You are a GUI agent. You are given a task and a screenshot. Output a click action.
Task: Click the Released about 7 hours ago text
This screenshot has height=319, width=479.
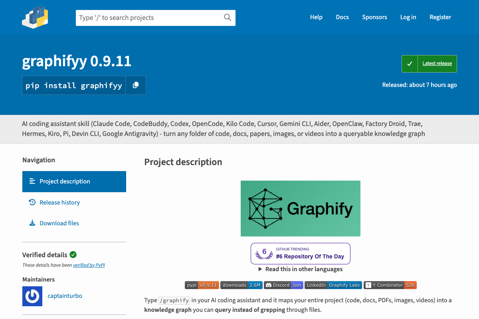pos(420,85)
